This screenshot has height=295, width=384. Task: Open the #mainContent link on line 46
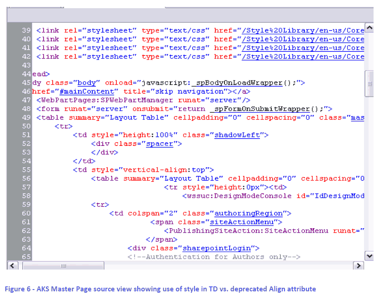87,92
